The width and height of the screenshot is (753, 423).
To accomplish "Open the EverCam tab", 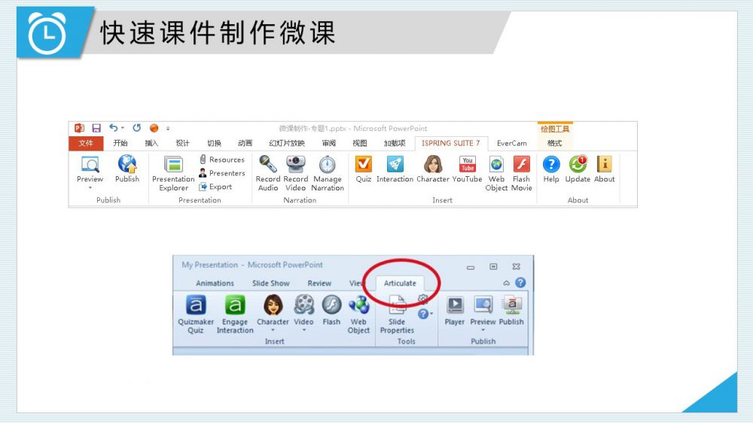I will (512, 143).
